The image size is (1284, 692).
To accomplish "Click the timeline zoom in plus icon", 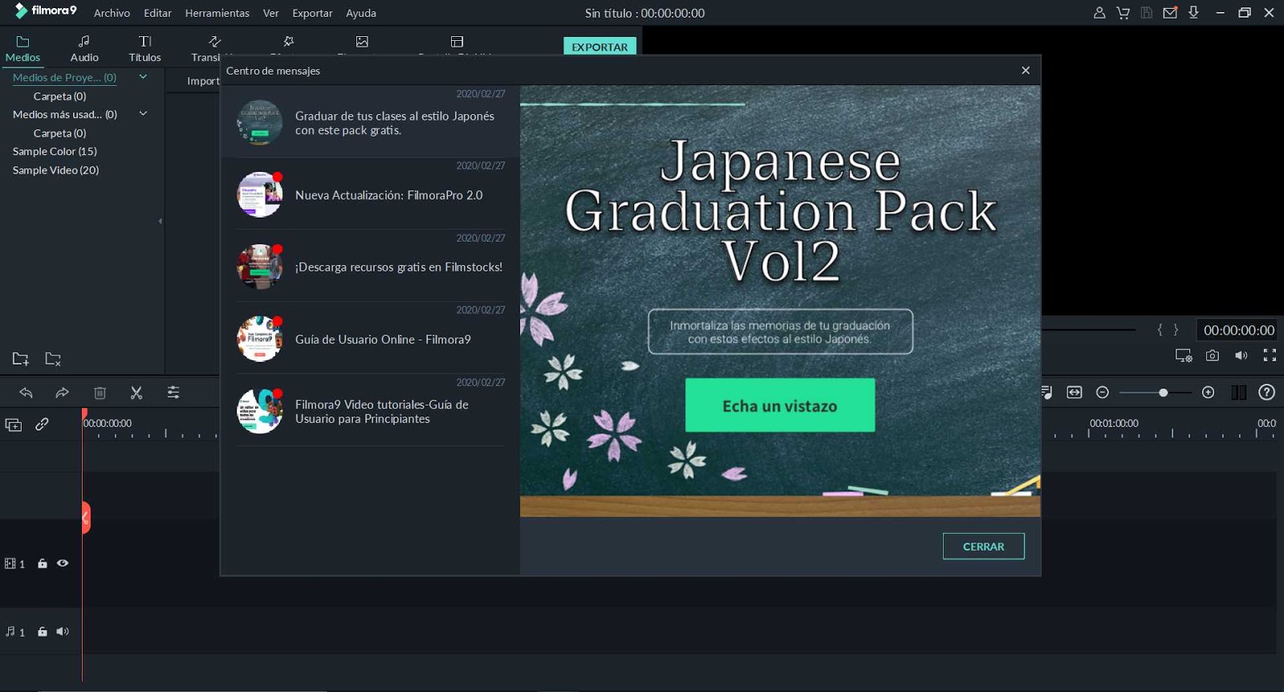I will [x=1209, y=393].
